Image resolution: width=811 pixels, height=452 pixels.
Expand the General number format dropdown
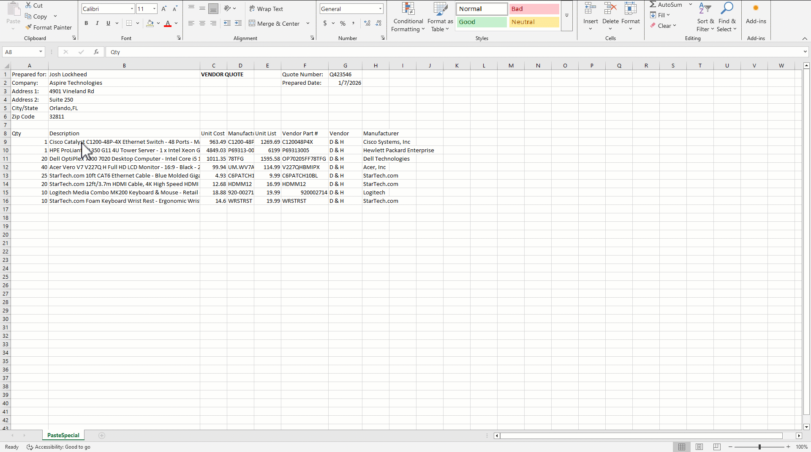tap(380, 9)
